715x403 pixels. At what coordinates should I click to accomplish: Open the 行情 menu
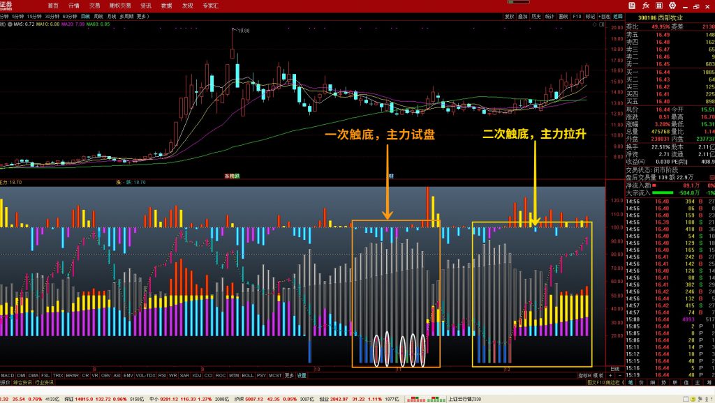[x=73, y=5]
